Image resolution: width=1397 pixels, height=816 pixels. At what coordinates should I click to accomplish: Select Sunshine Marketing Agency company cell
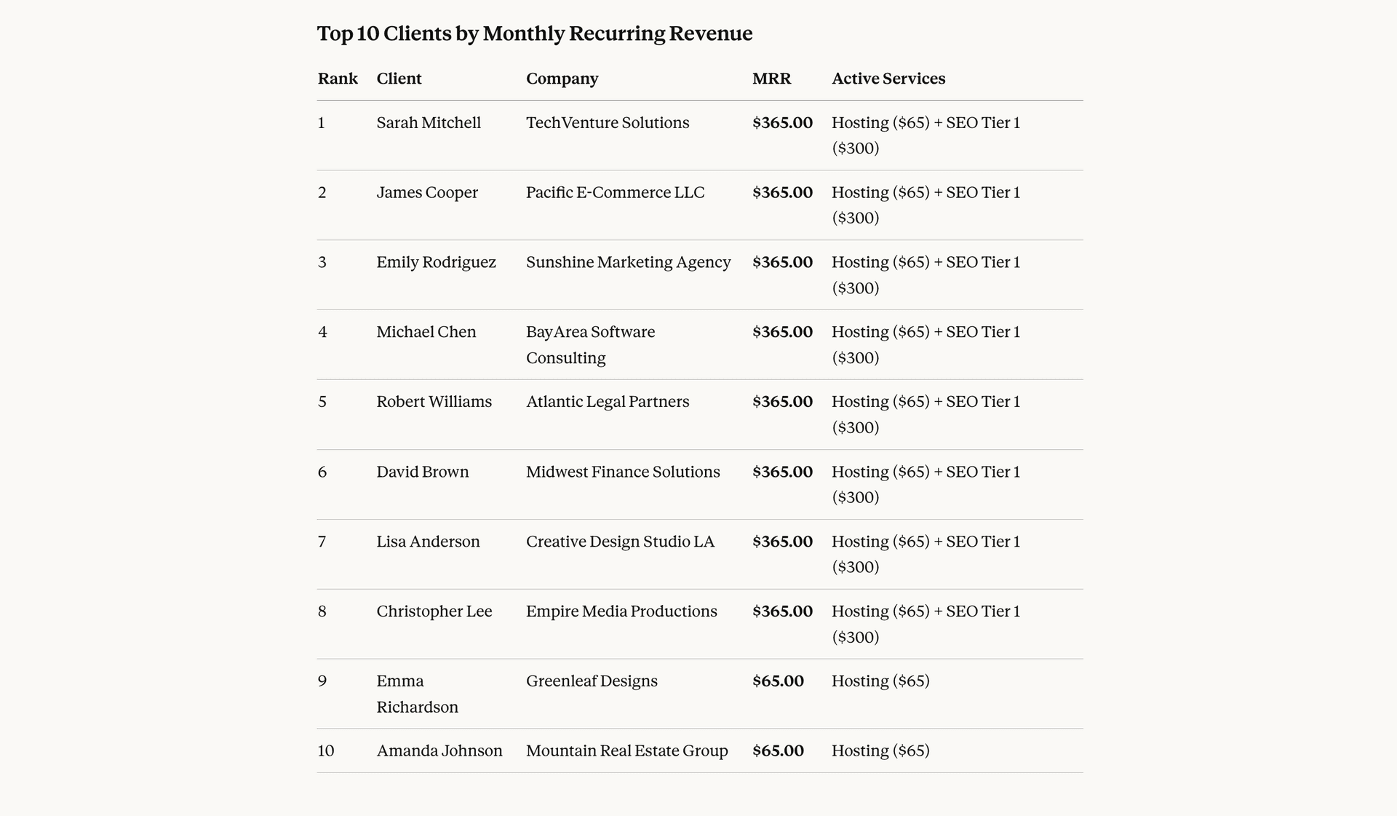coord(628,263)
